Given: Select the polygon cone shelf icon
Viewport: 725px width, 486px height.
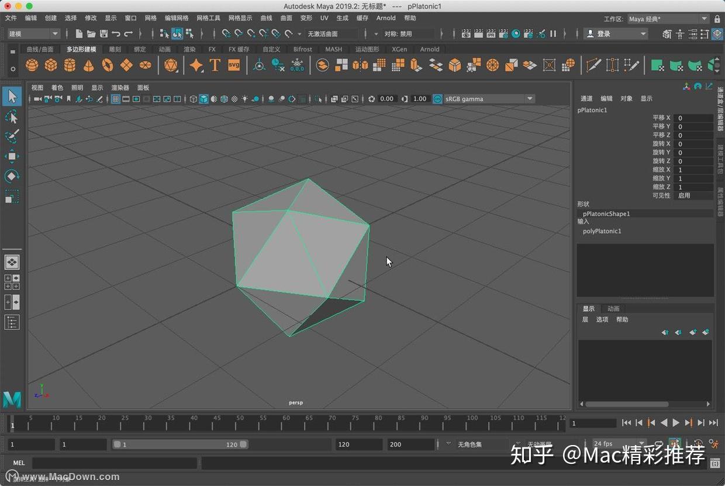Looking at the screenshot, I should pyautogui.click(x=89, y=65).
